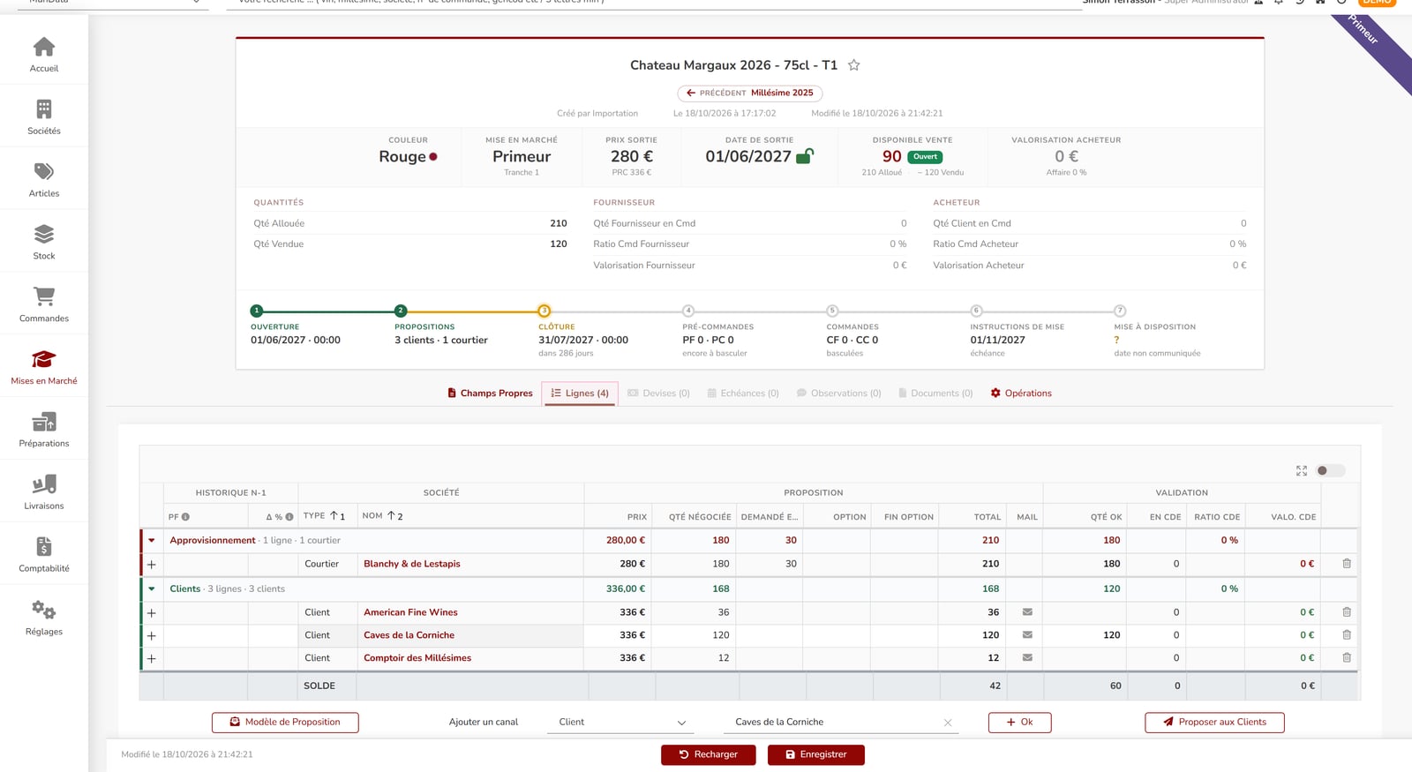Expand the Blanchy & de Lestapis row

[152, 565]
